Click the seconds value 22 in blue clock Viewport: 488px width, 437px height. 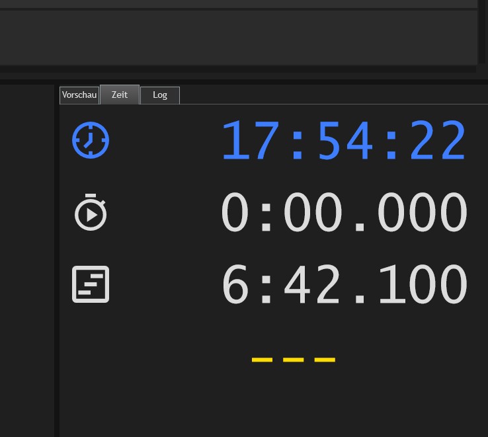tap(438, 141)
